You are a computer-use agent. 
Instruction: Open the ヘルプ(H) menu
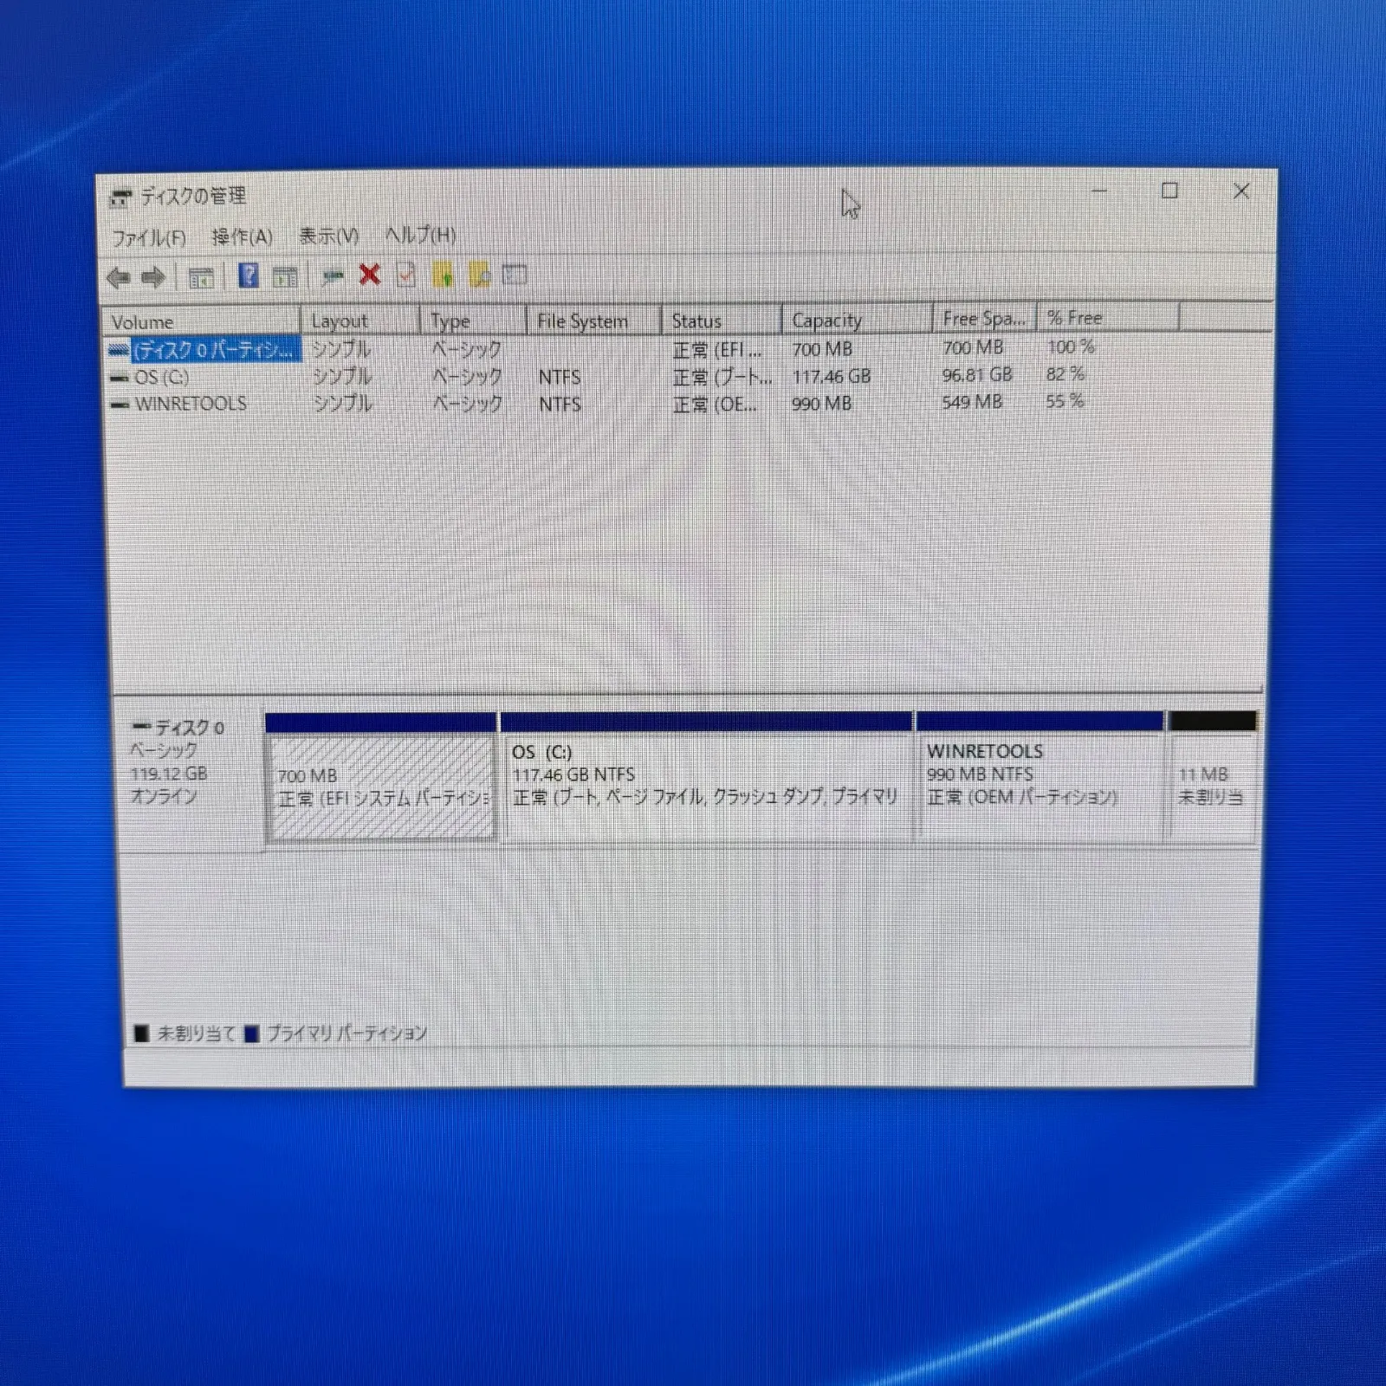pyautogui.click(x=420, y=235)
